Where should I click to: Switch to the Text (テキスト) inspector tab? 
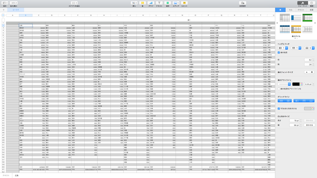(x=301, y=10)
